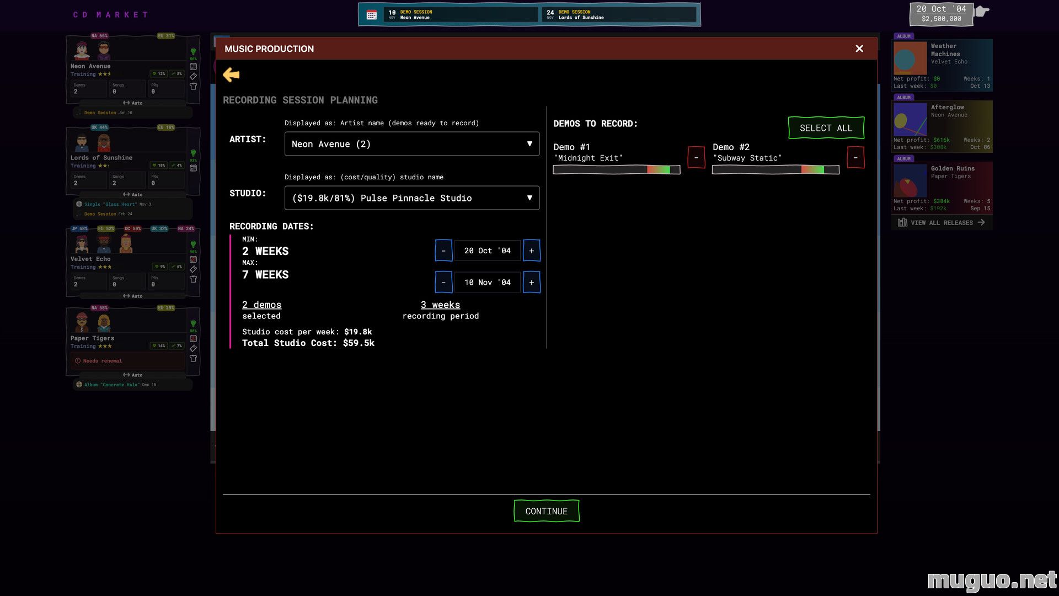Image resolution: width=1059 pixels, height=596 pixels.
Task: Click Demo #2 Subway Static quality bar
Action: [776, 170]
